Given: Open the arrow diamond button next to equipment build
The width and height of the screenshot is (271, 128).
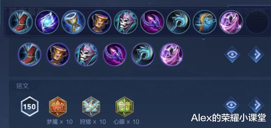Looking at the screenshot, I should tap(256, 54).
